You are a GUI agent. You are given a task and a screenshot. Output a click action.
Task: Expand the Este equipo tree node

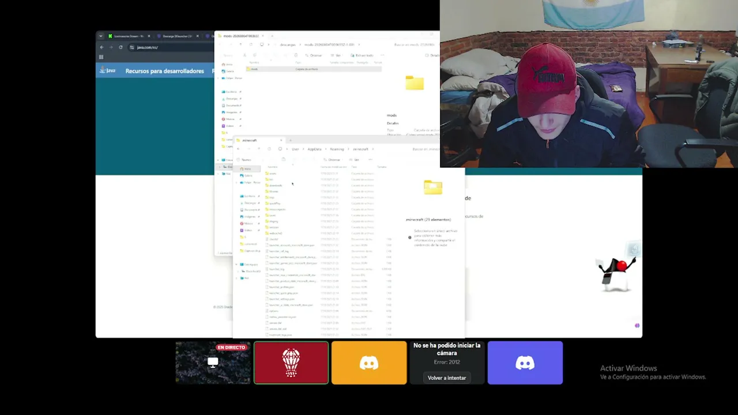237,265
